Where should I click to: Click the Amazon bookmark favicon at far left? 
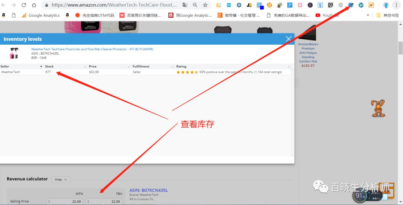[3, 15]
